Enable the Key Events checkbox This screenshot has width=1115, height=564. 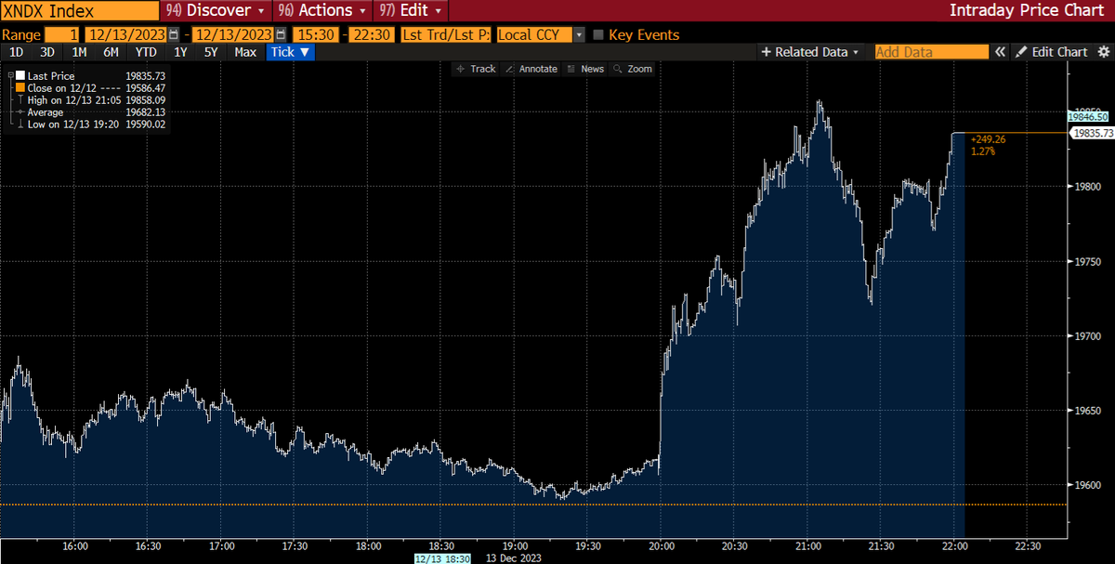point(597,34)
